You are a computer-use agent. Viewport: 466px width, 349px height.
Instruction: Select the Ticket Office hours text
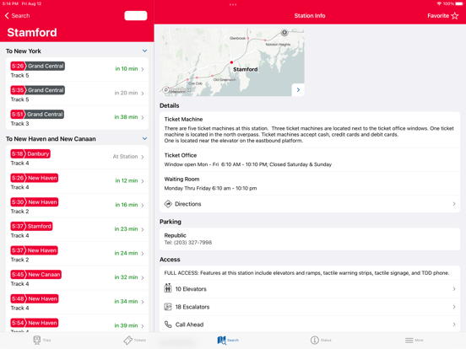[248, 164]
